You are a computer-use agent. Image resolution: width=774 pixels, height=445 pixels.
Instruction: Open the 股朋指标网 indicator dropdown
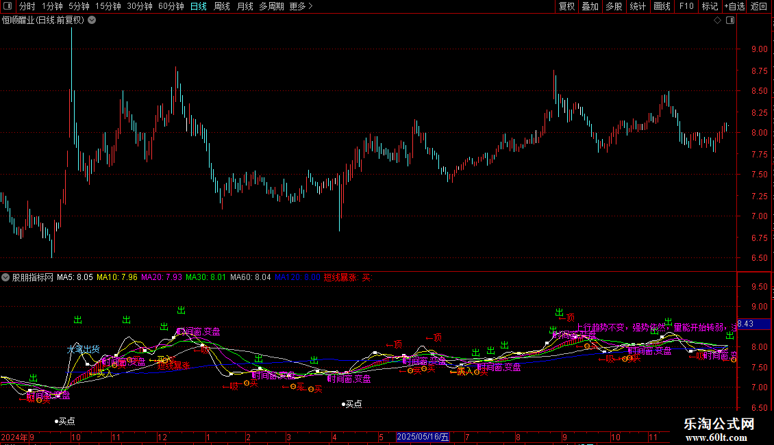[5, 277]
